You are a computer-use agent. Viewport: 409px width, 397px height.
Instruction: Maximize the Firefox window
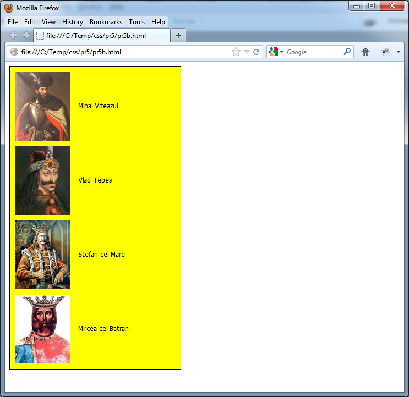point(372,5)
